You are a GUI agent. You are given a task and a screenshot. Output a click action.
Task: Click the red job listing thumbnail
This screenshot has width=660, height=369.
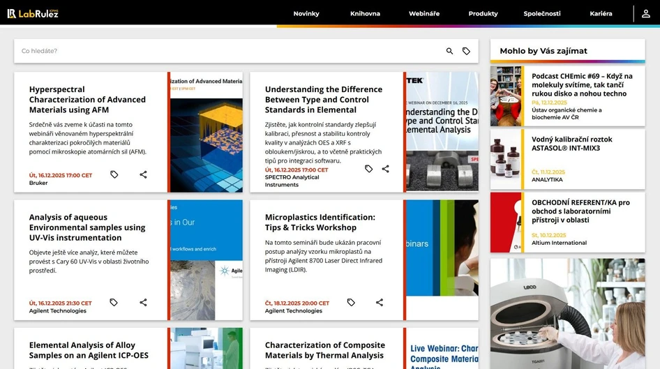[506, 223]
